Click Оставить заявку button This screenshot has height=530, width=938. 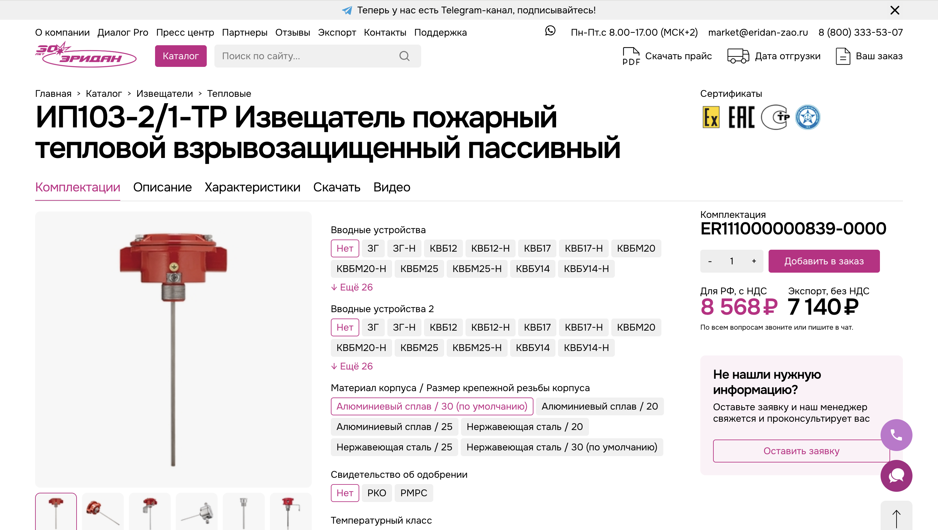pyautogui.click(x=801, y=451)
